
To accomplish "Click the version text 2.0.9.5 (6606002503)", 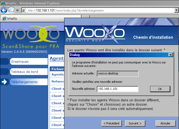I will [24, 52].
